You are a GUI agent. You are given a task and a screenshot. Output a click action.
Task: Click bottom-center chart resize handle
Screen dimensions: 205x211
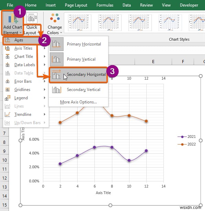(x=110, y=205)
